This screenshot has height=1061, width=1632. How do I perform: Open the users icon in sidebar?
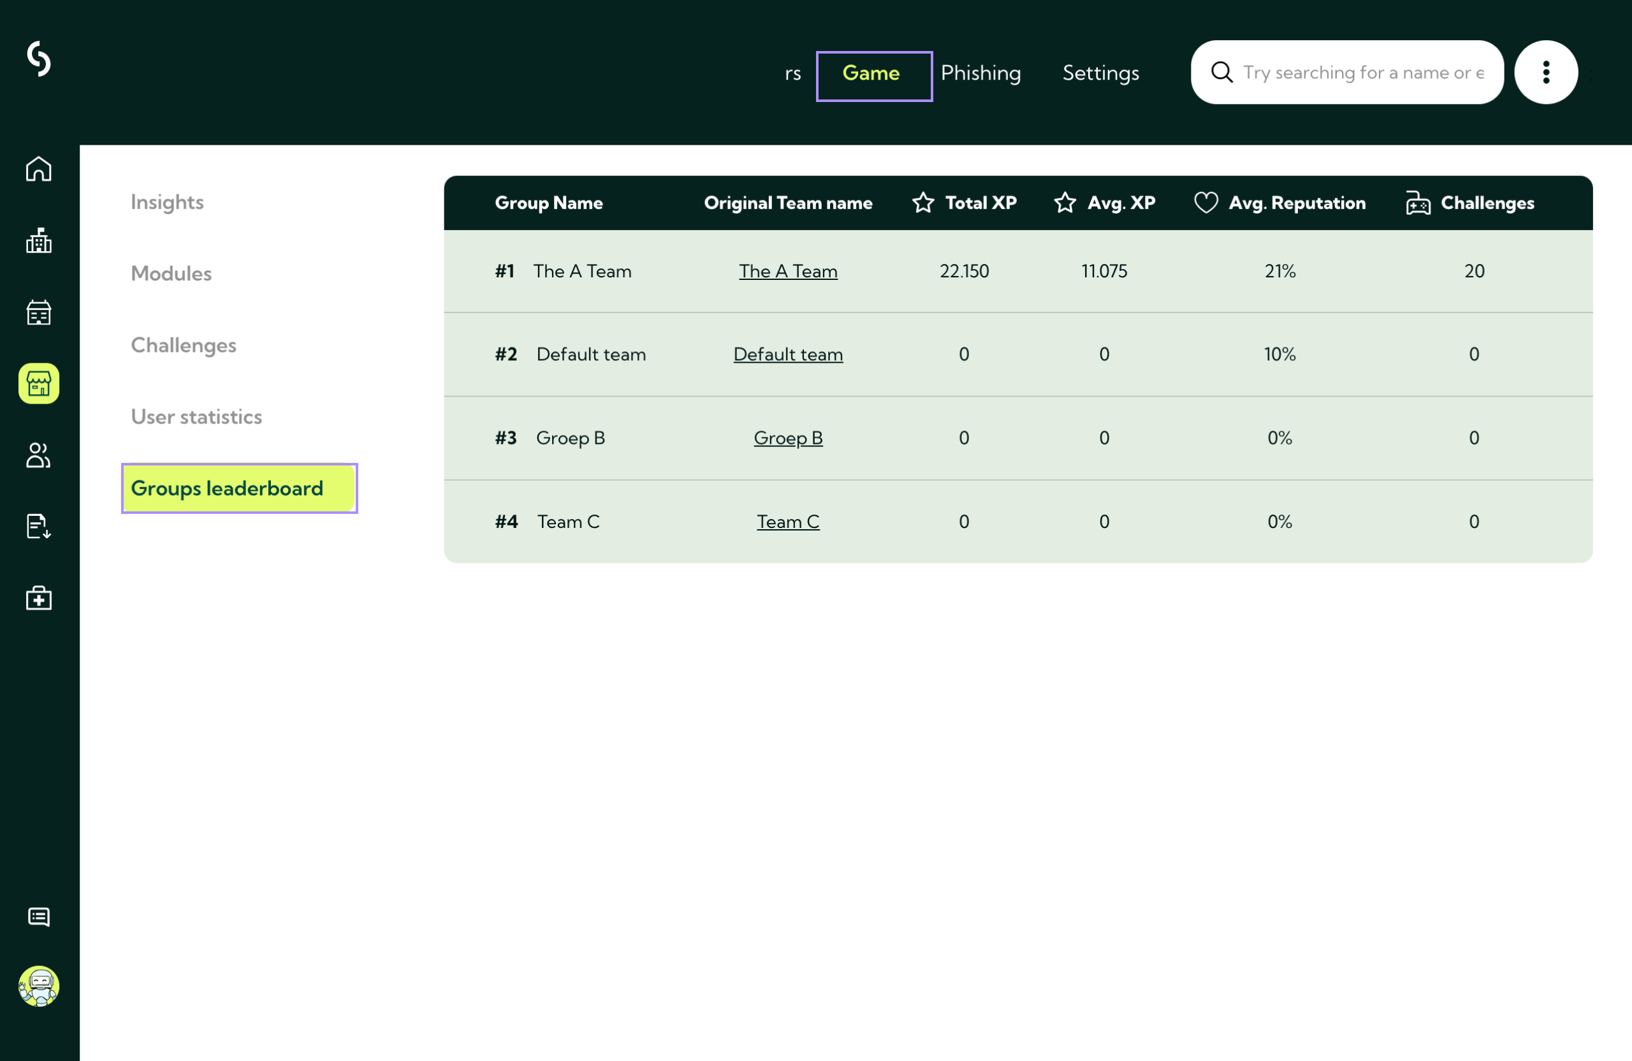pyautogui.click(x=38, y=455)
